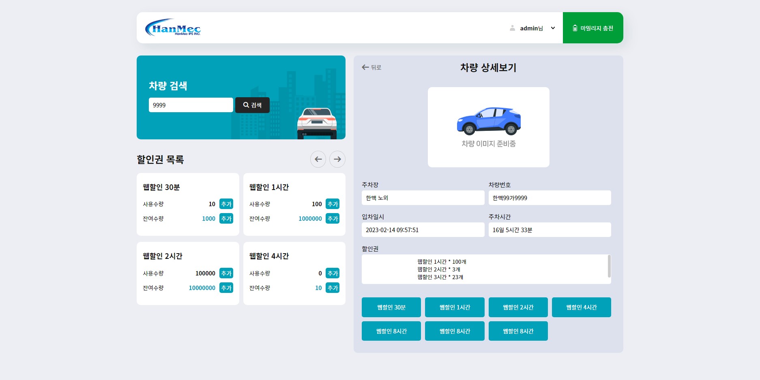This screenshot has height=380, width=760.
Task: Click 추가 next to 웹할인 30분 사용수량
Action: (226, 204)
